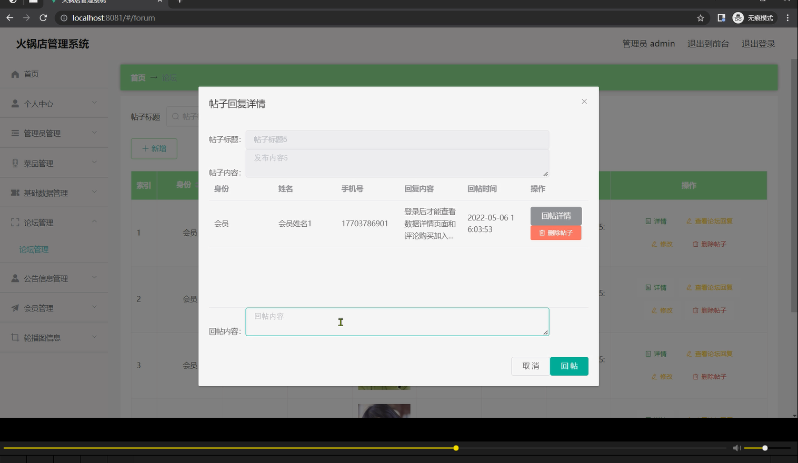Click the browser reload icon
This screenshot has height=463, width=798.
pos(43,17)
